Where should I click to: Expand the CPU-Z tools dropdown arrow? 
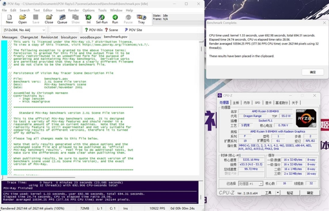[278, 193]
